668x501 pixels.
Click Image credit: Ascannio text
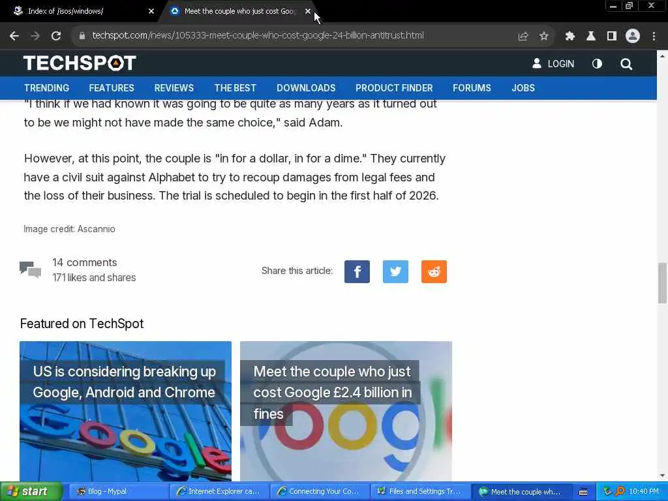coord(69,229)
